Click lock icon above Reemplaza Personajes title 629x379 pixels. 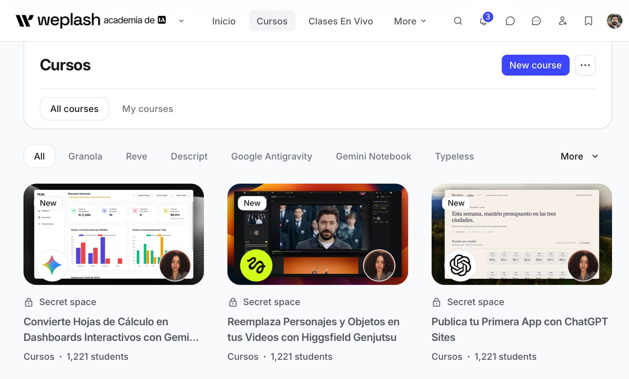tap(233, 302)
